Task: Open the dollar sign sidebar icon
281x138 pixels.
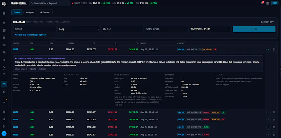Action: [x=4, y=74]
